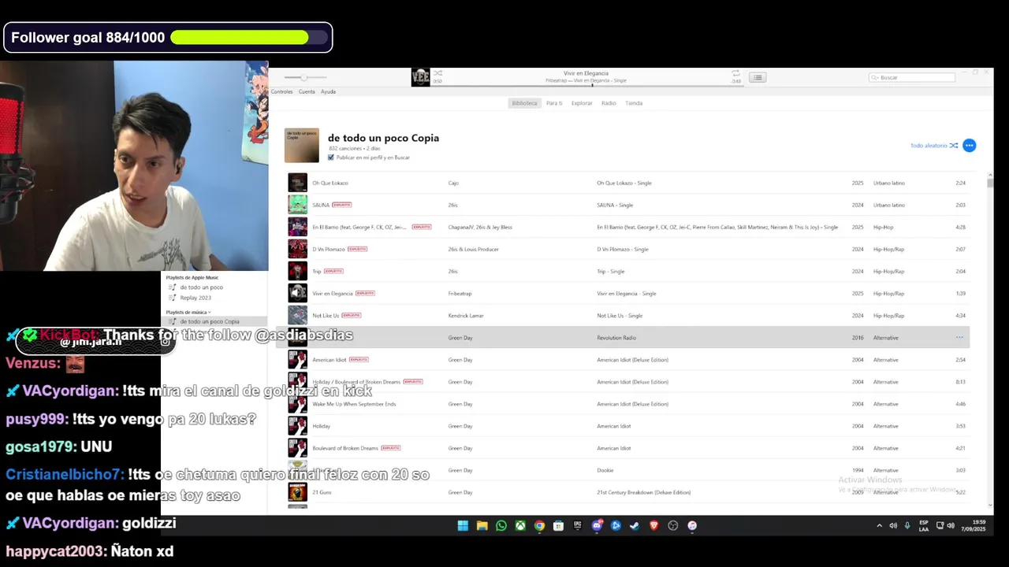Select de todo un poco Copia playlist
1009x567 pixels.
click(210, 321)
